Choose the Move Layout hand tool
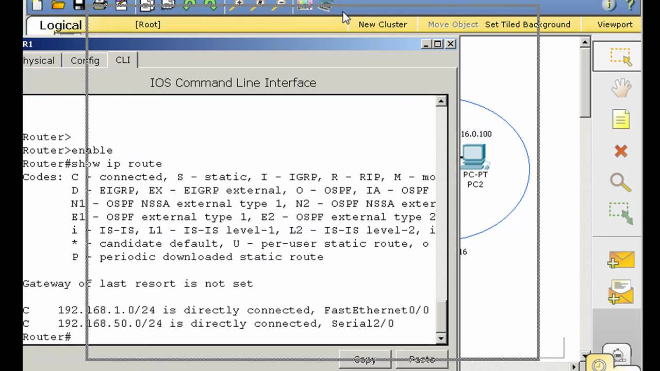Screen dimensions: 660x371 pyautogui.click(x=620, y=88)
